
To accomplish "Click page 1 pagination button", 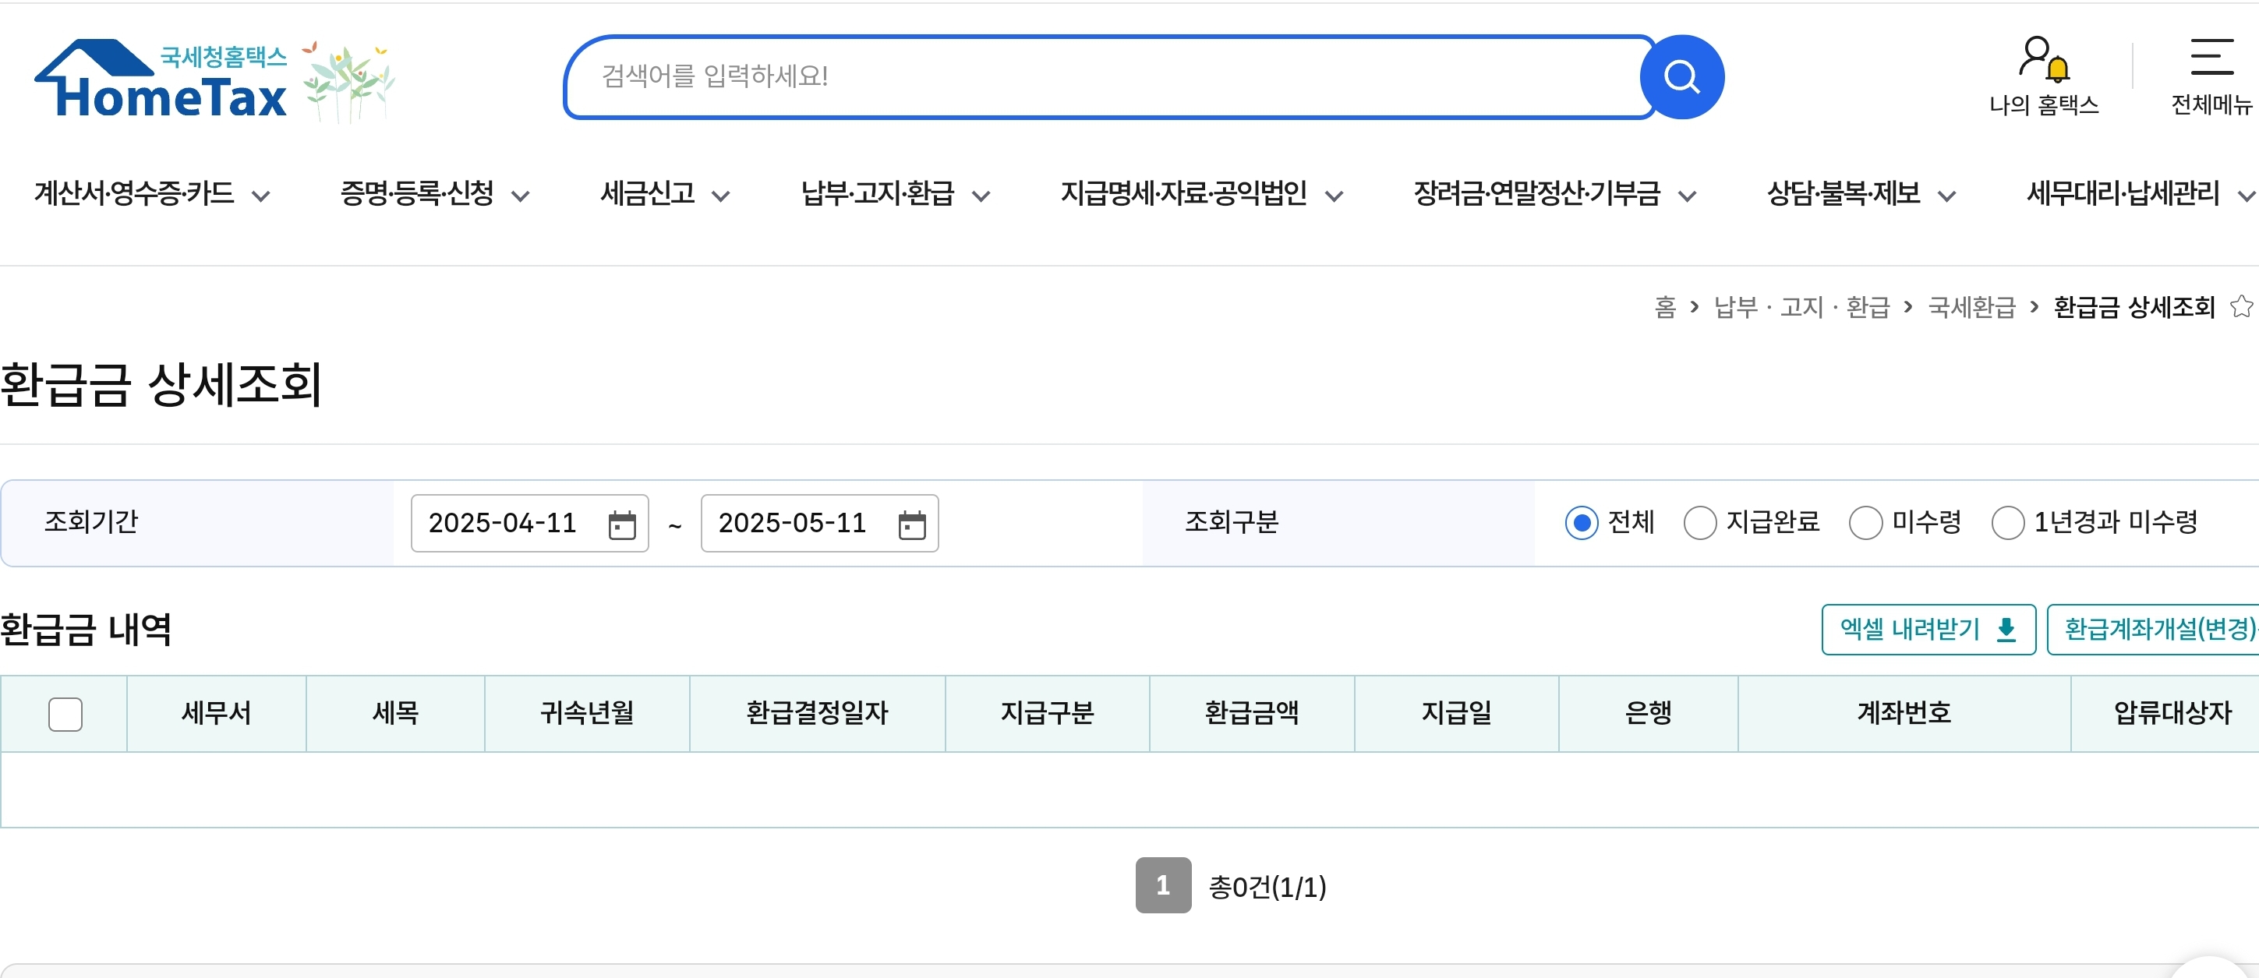I will 1162,885.
